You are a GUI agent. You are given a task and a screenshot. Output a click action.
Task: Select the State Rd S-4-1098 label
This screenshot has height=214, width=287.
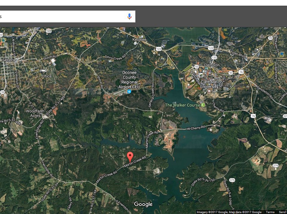pyautogui.click(x=227, y=192)
